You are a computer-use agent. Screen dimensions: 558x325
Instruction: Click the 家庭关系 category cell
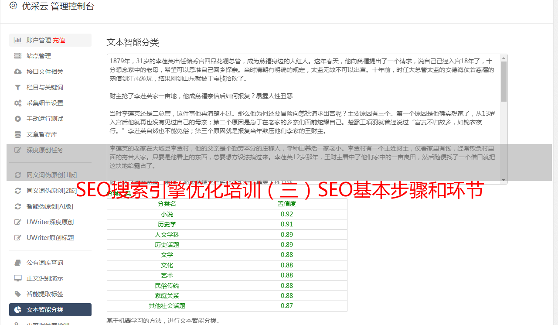point(167,296)
